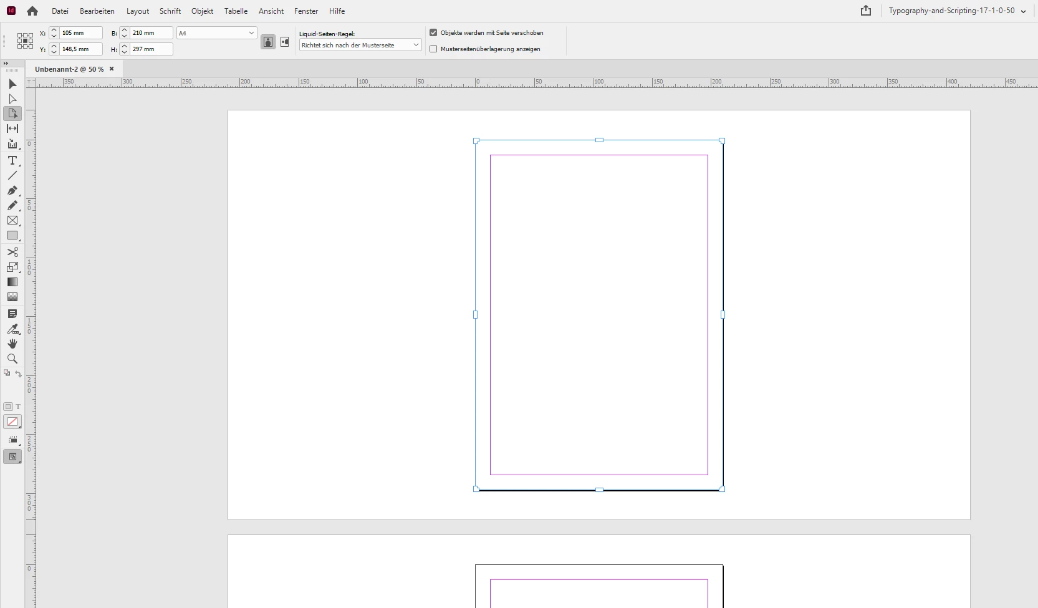This screenshot has height=608, width=1038.
Task: Click the apply color mode button
Action: click(x=12, y=440)
